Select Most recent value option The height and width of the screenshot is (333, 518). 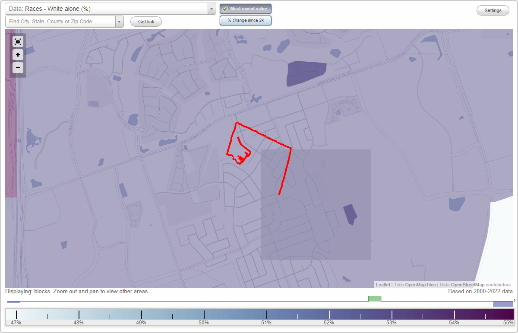(246, 9)
